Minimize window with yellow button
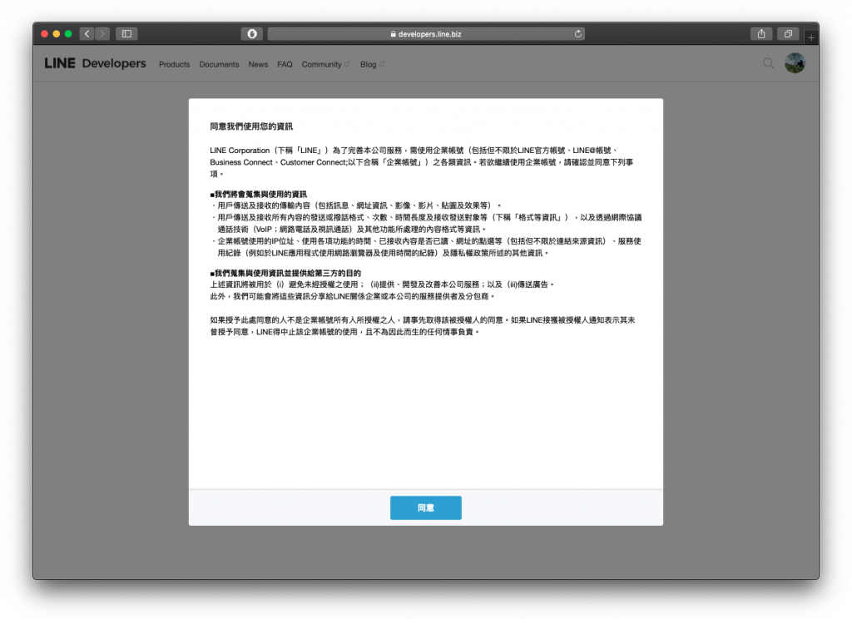Screen dimensions: 852x623 click(x=57, y=33)
